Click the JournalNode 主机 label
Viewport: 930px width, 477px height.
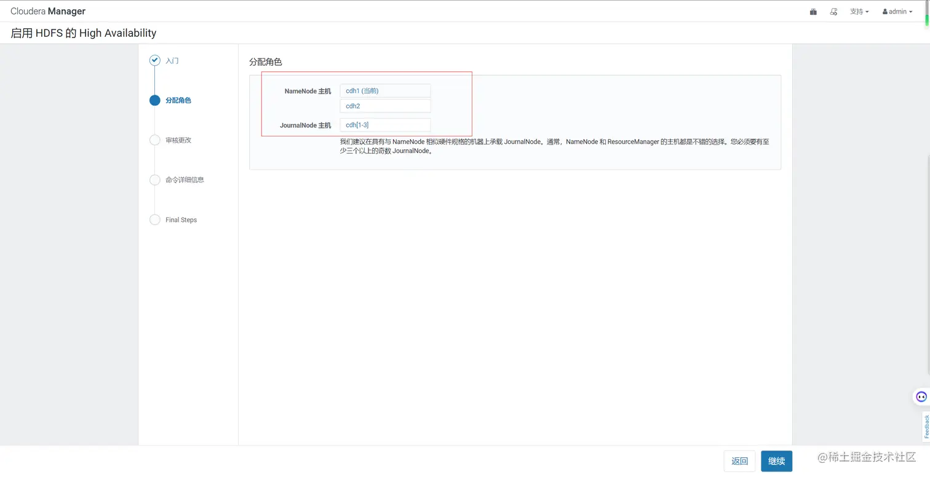point(306,125)
